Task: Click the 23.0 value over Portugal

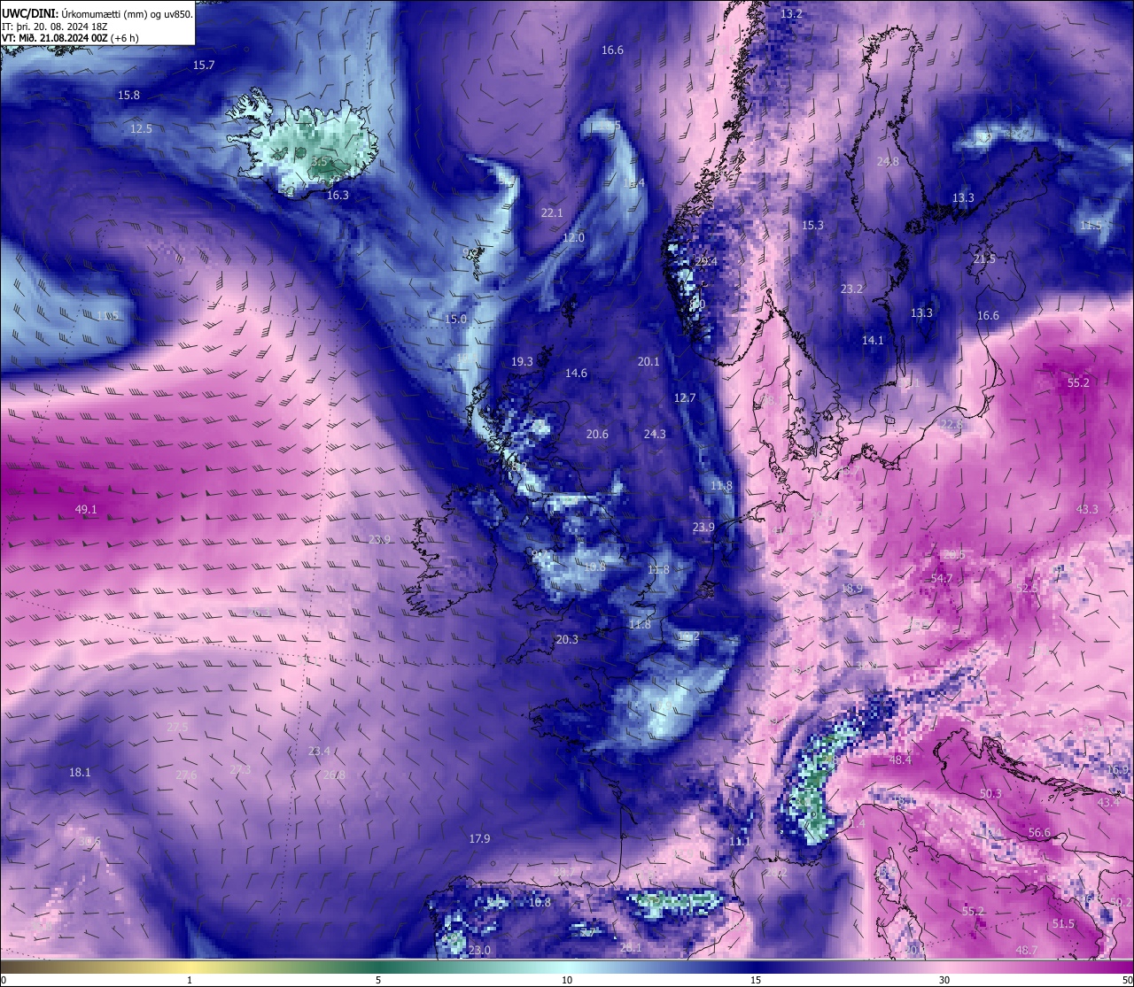Action: click(x=479, y=951)
